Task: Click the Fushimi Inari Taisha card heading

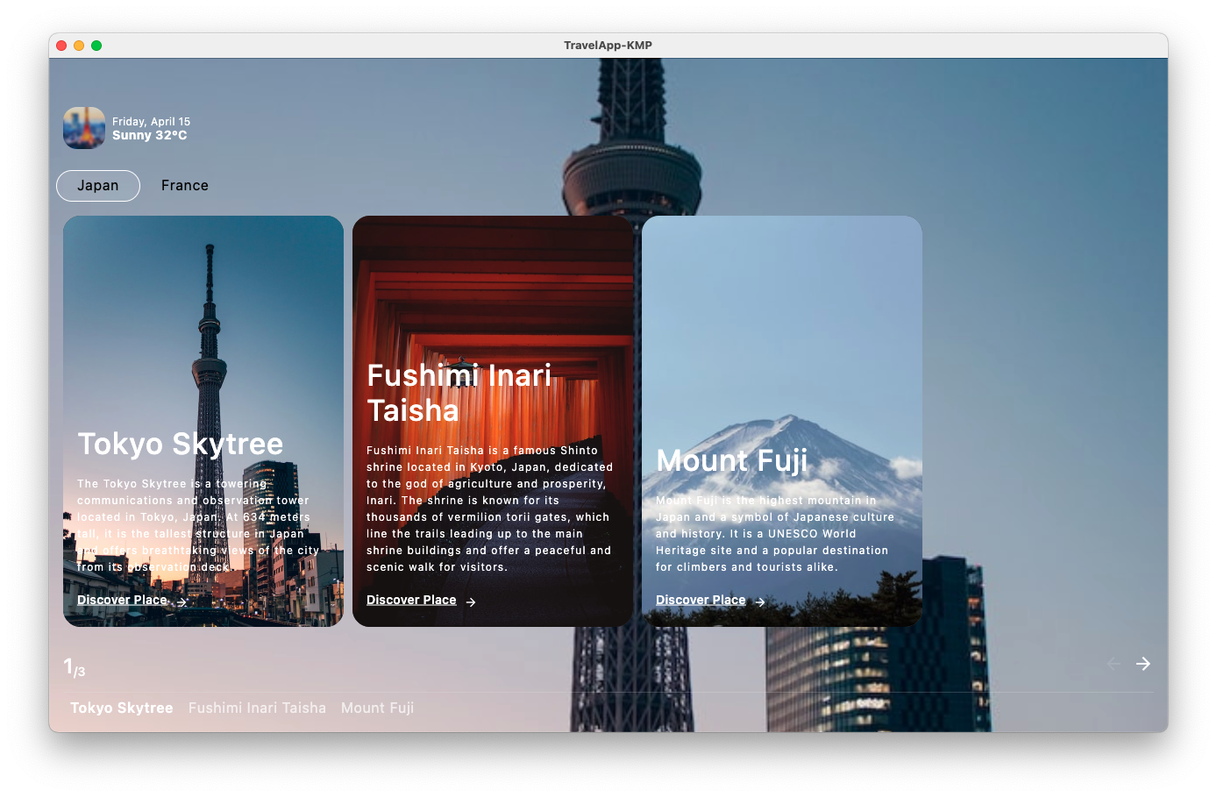Action: pyautogui.click(x=459, y=393)
